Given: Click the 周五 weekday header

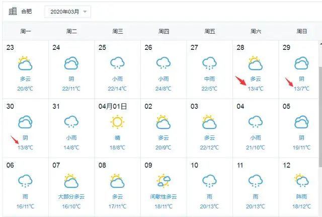Looking at the screenshot, I should [210, 31].
